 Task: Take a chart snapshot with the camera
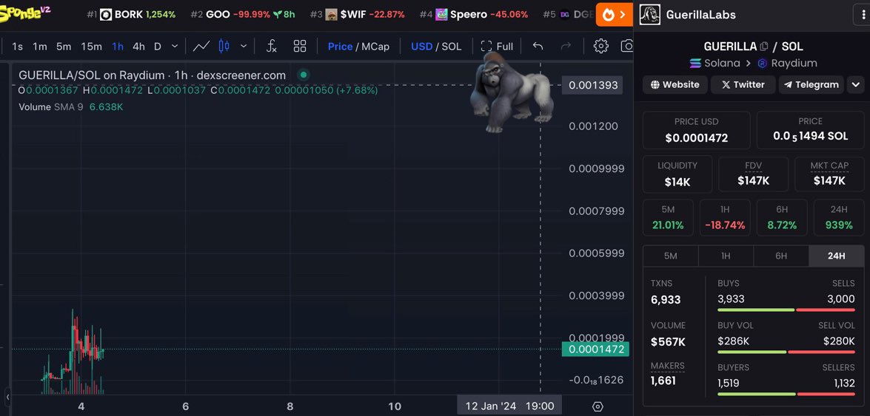(627, 46)
